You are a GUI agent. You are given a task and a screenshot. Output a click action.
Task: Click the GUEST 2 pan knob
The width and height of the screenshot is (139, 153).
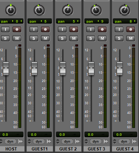pyautogui.click(x=68, y=10)
